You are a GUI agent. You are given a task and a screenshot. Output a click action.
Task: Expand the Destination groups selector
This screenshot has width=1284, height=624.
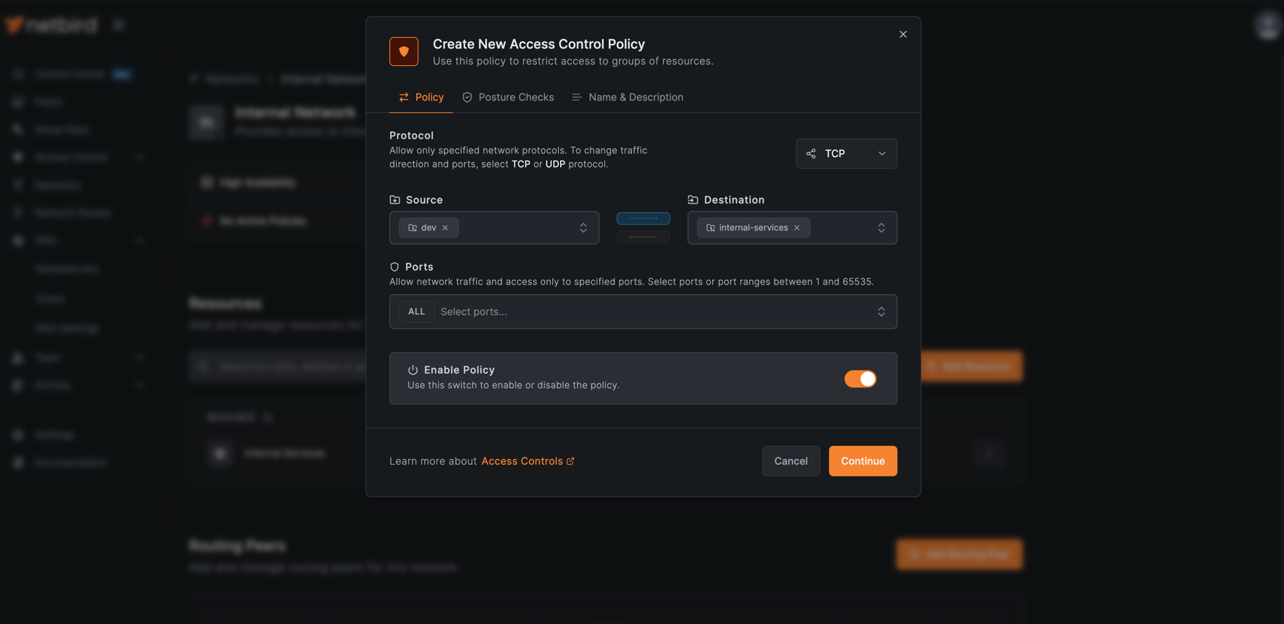pos(882,227)
